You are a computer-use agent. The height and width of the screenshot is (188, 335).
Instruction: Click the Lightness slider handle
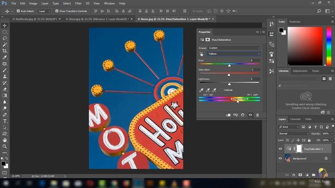coord(229,84)
